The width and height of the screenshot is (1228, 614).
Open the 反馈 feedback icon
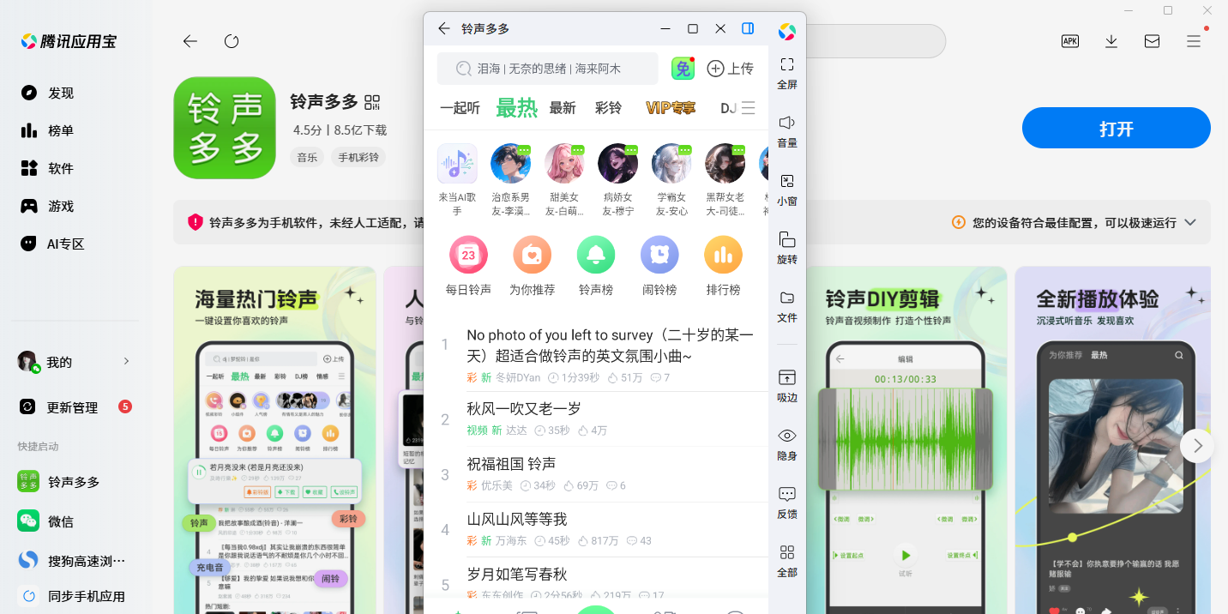tap(787, 494)
